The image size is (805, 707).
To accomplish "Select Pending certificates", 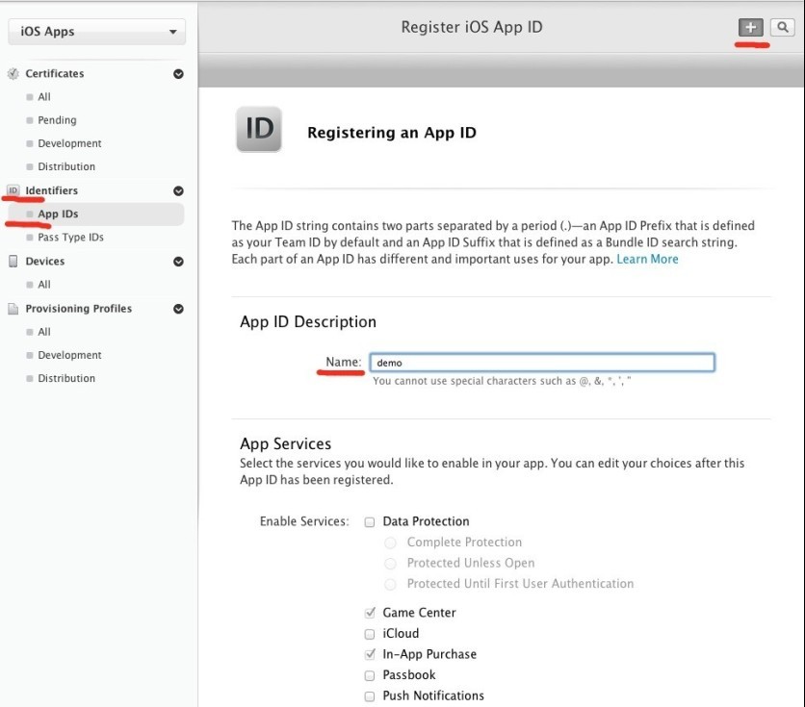I will click(x=57, y=120).
